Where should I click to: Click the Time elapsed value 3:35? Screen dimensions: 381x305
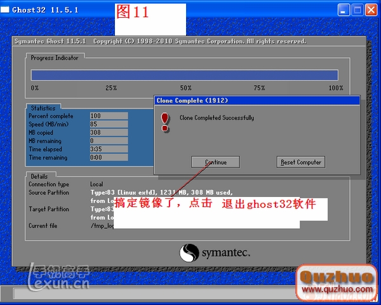[109, 149]
